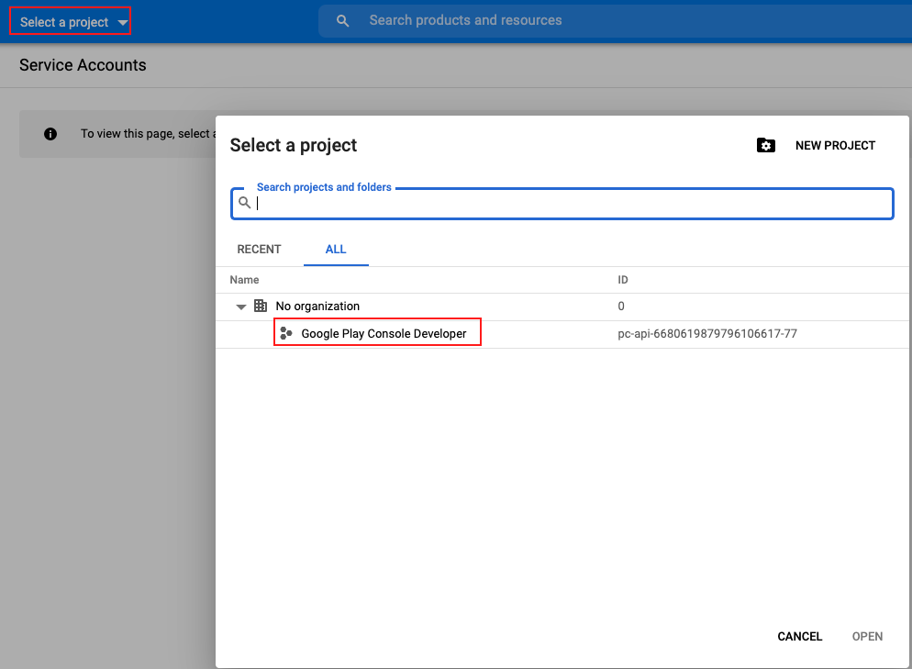
Task: Click the info icon beside the page notice
Action: coord(50,133)
